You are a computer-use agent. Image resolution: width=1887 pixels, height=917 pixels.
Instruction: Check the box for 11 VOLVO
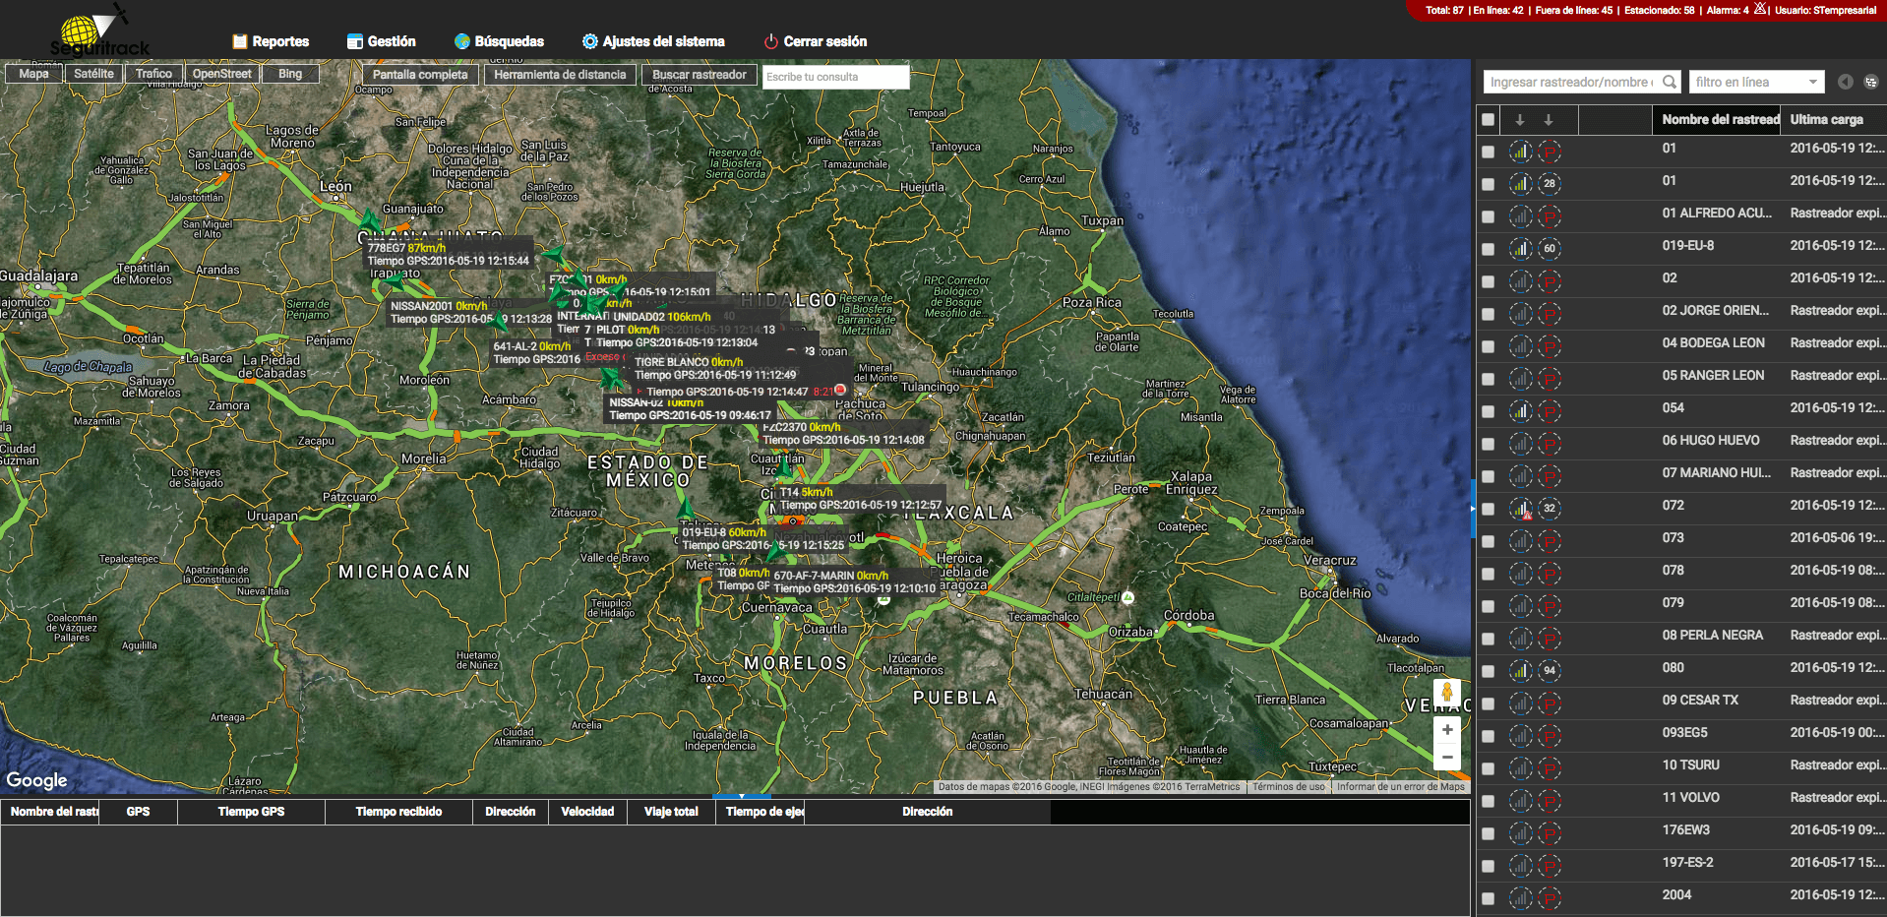coord(1489,801)
